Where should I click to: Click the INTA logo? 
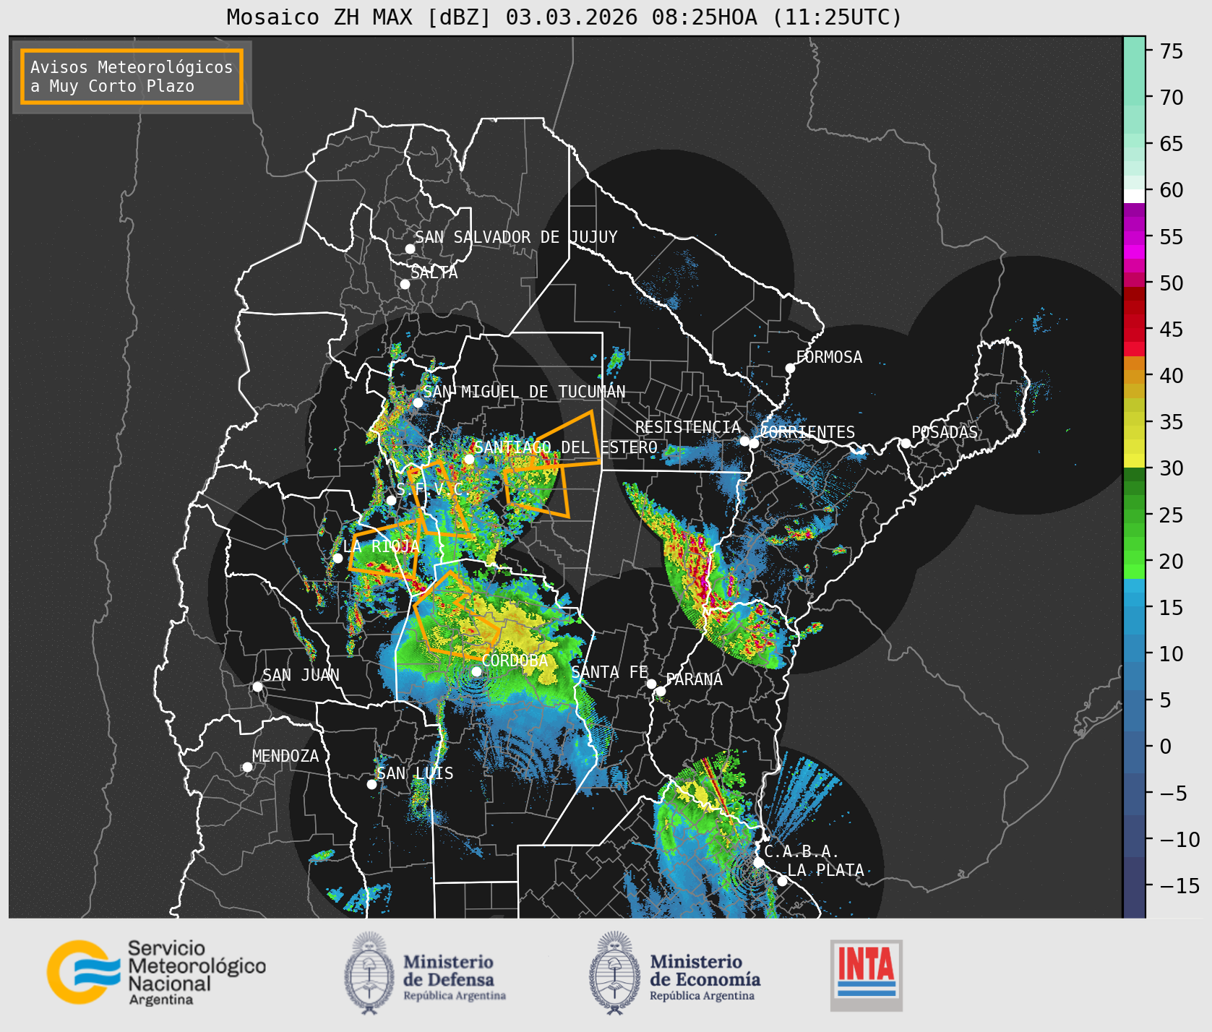[x=867, y=975]
